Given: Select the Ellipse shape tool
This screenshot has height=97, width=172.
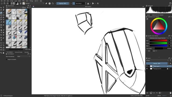Looking at the screenshot, I should (3, 15).
